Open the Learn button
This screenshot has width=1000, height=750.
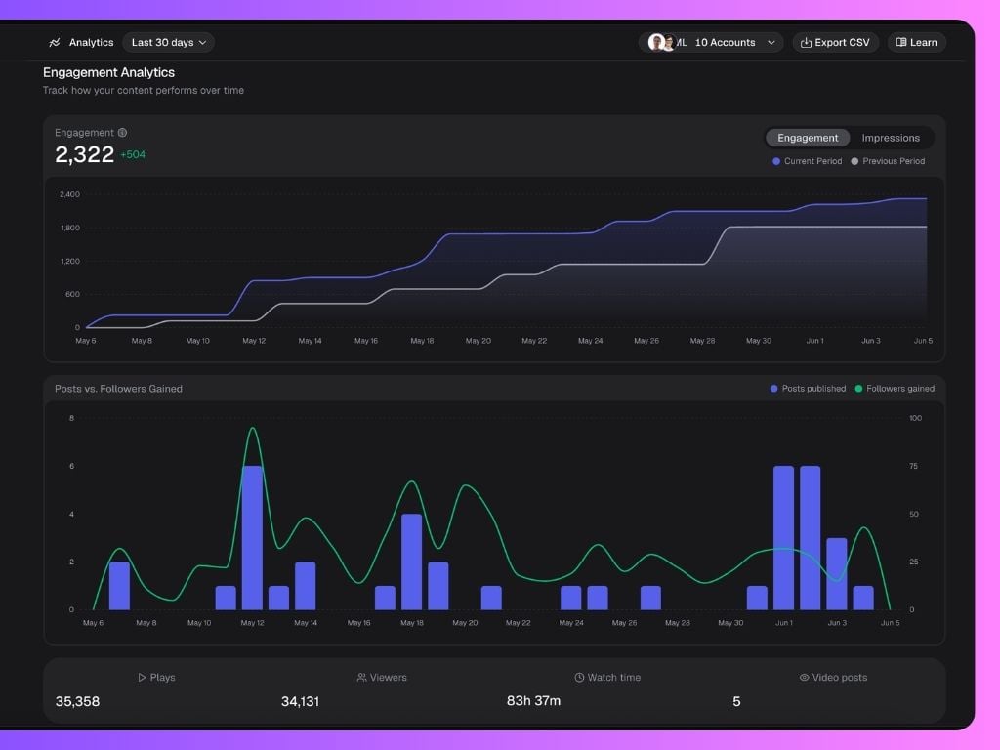pos(916,43)
